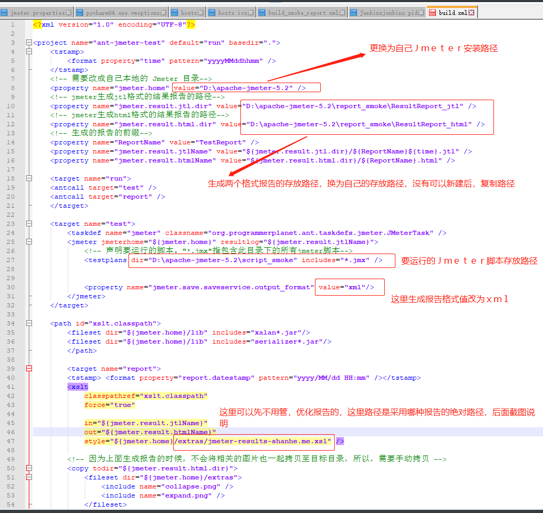
Task: Close the jmeter.properties tab
Action: [69, 13]
